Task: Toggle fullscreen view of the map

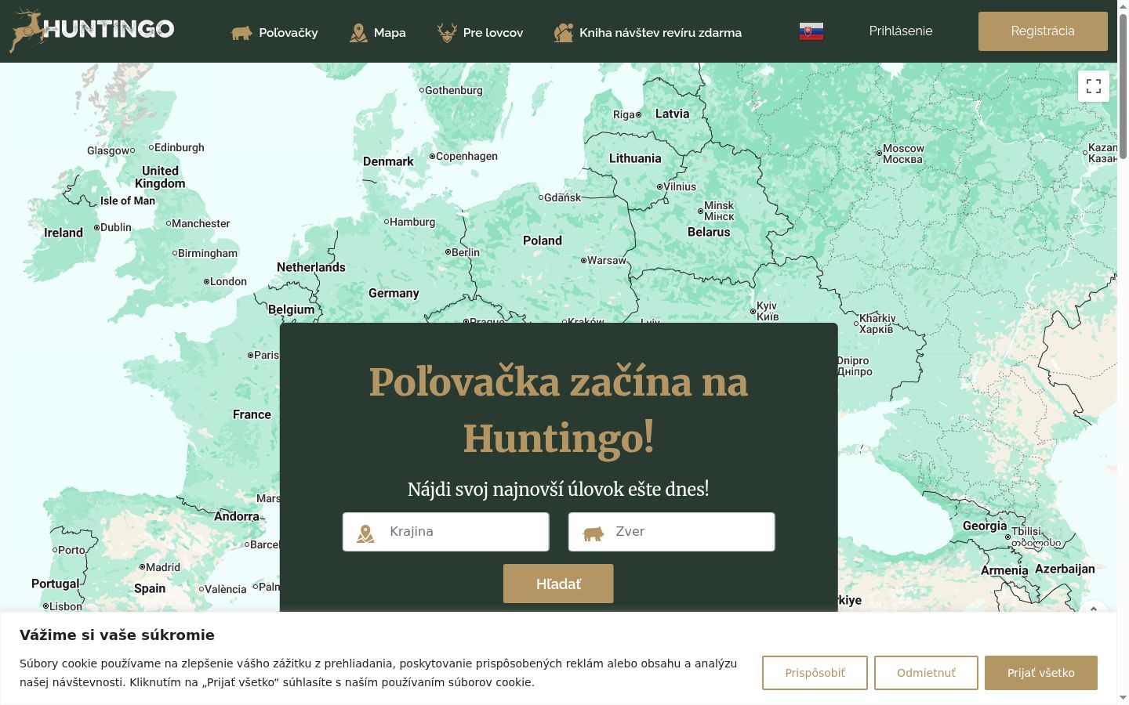Action: pyautogui.click(x=1094, y=86)
